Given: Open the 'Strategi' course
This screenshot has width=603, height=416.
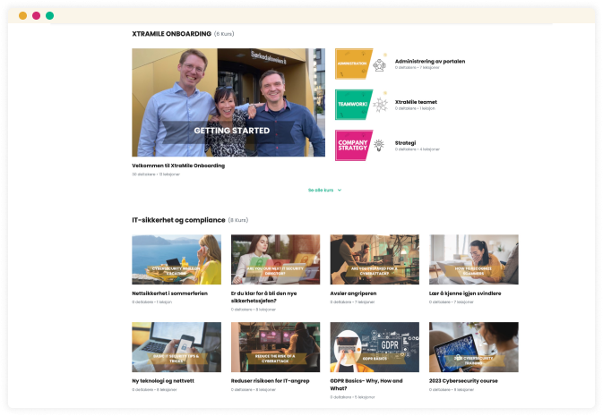Looking at the screenshot, I should click(405, 142).
